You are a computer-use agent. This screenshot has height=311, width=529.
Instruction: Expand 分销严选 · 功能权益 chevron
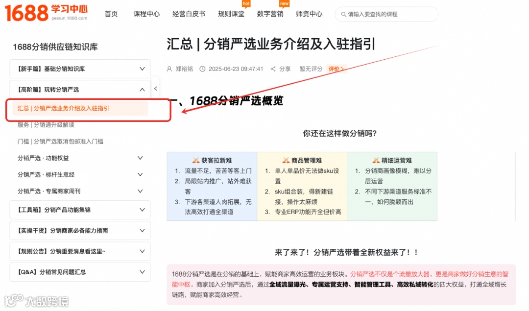141,158
